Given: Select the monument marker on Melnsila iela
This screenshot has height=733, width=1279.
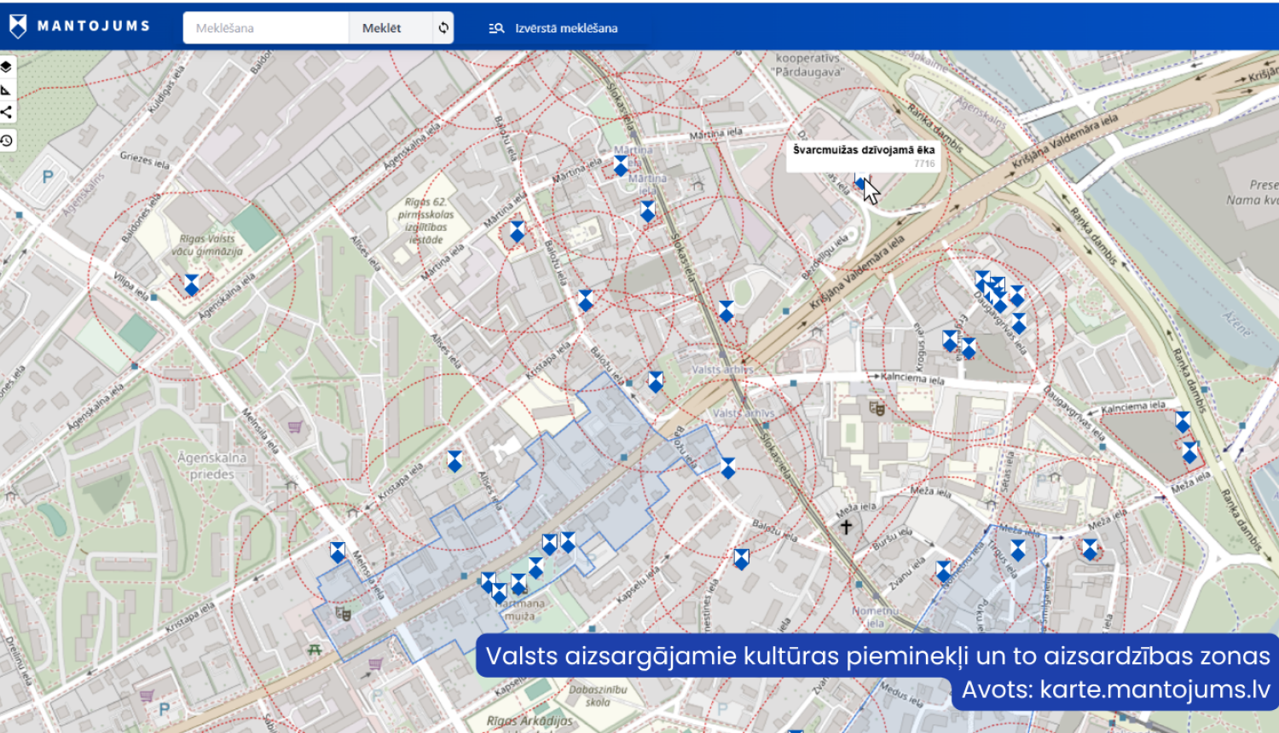Looking at the screenshot, I should 338,552.
